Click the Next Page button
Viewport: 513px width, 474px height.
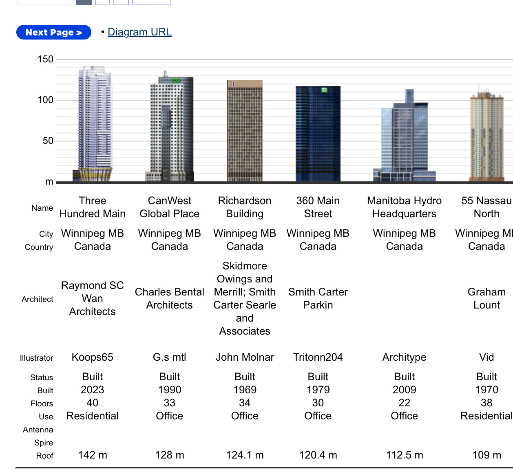pyautogui.click(x=53, y=32)
